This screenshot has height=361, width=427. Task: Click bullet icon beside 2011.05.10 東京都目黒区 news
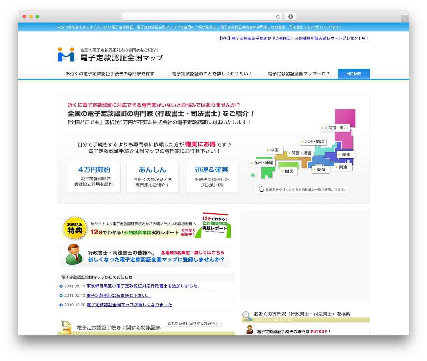(x=61, y=286)
